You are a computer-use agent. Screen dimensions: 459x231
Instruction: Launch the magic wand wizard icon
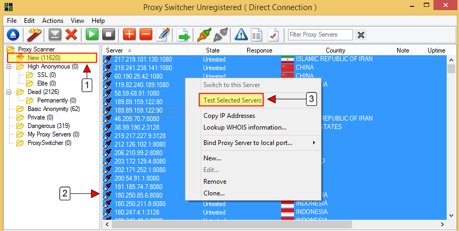(34, 35)
